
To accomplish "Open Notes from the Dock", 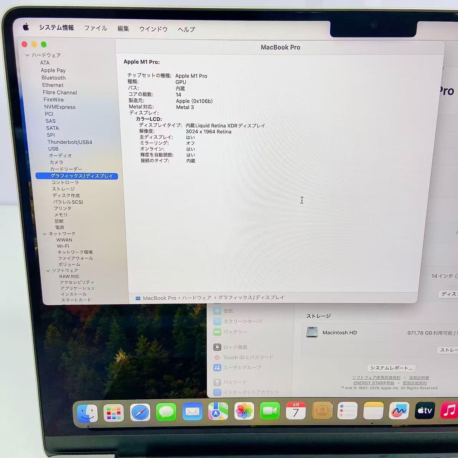I will (x=373, y=411).
